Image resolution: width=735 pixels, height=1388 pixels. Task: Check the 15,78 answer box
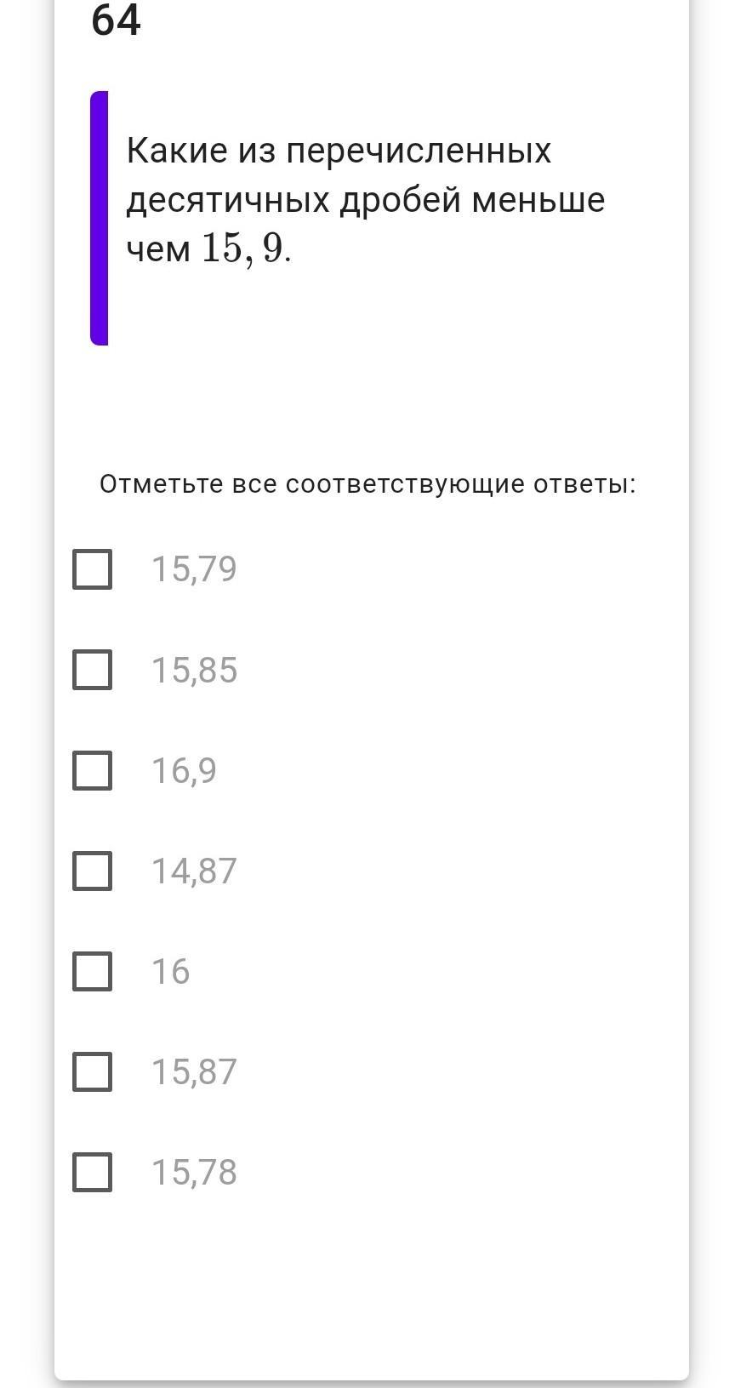coord(92,1172)
